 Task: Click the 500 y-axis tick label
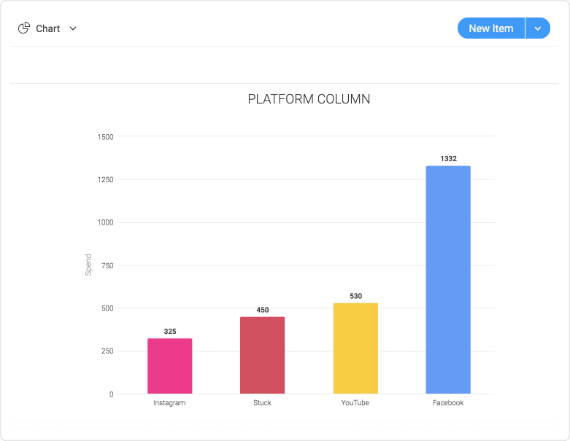click(107, 308)
